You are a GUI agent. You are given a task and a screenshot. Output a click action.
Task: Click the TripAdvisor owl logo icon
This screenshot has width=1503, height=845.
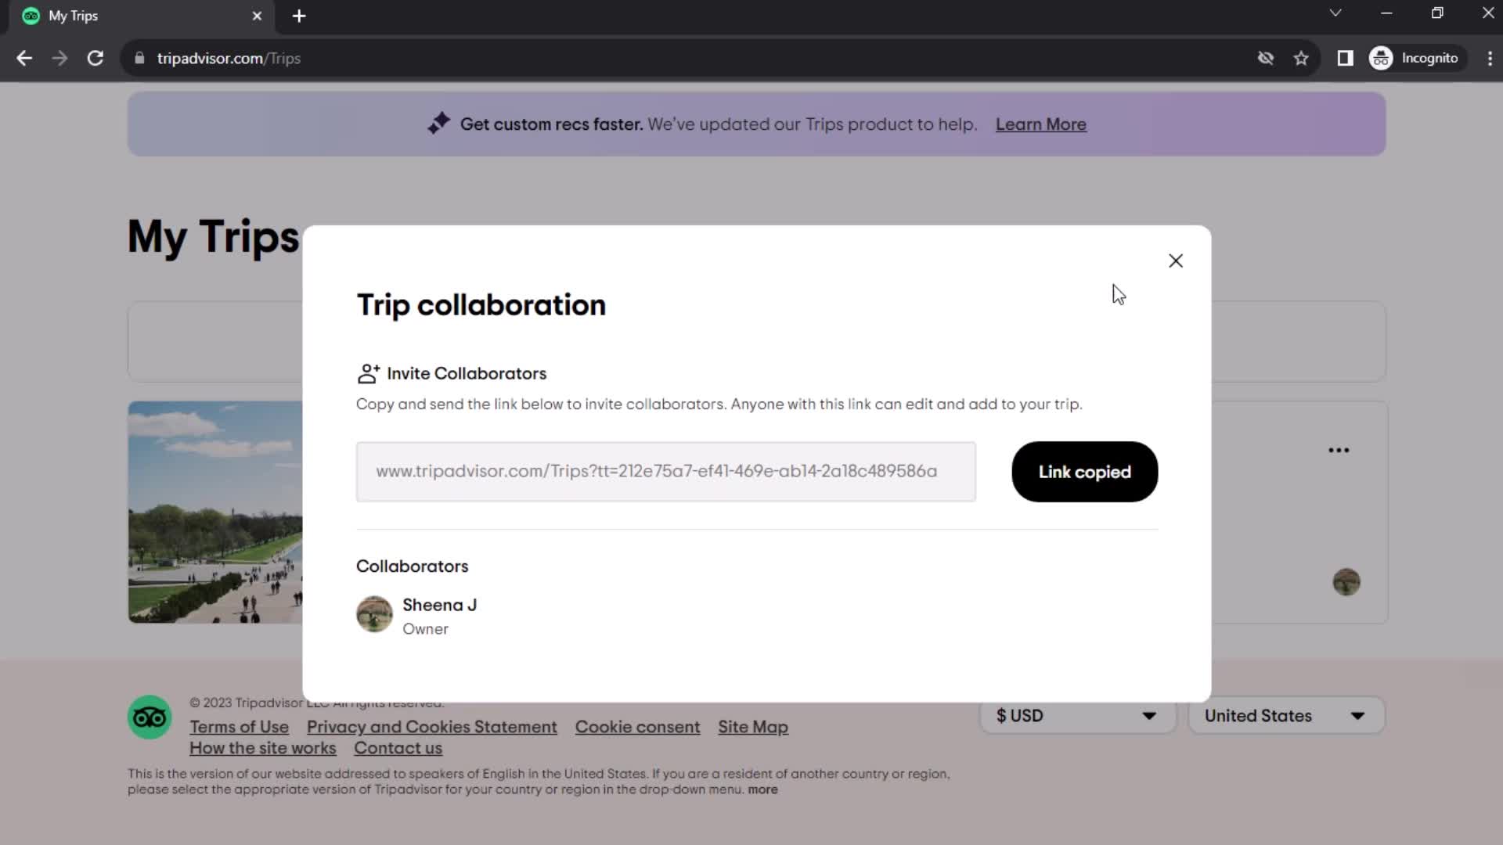(150, 717)
